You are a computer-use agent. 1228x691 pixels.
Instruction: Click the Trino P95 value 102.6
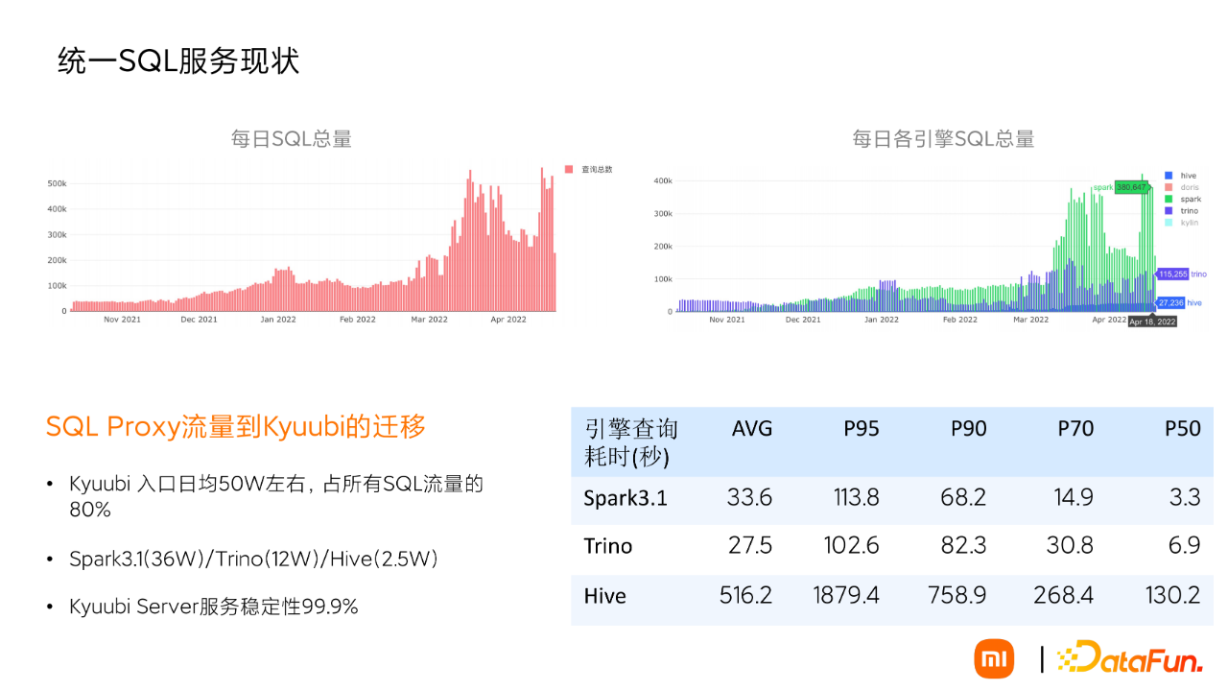point(852,545)
